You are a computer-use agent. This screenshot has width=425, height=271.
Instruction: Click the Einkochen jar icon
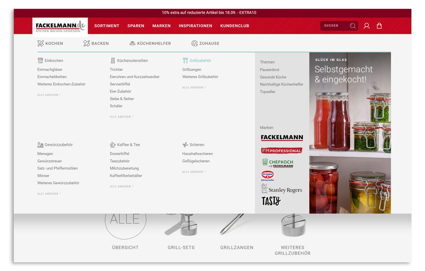pyautogui.click(x=40, y=60)
